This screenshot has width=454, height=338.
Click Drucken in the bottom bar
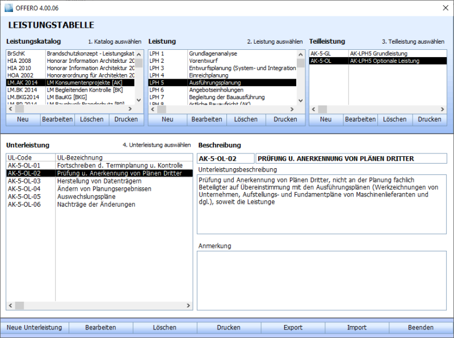tap(229, 328)
